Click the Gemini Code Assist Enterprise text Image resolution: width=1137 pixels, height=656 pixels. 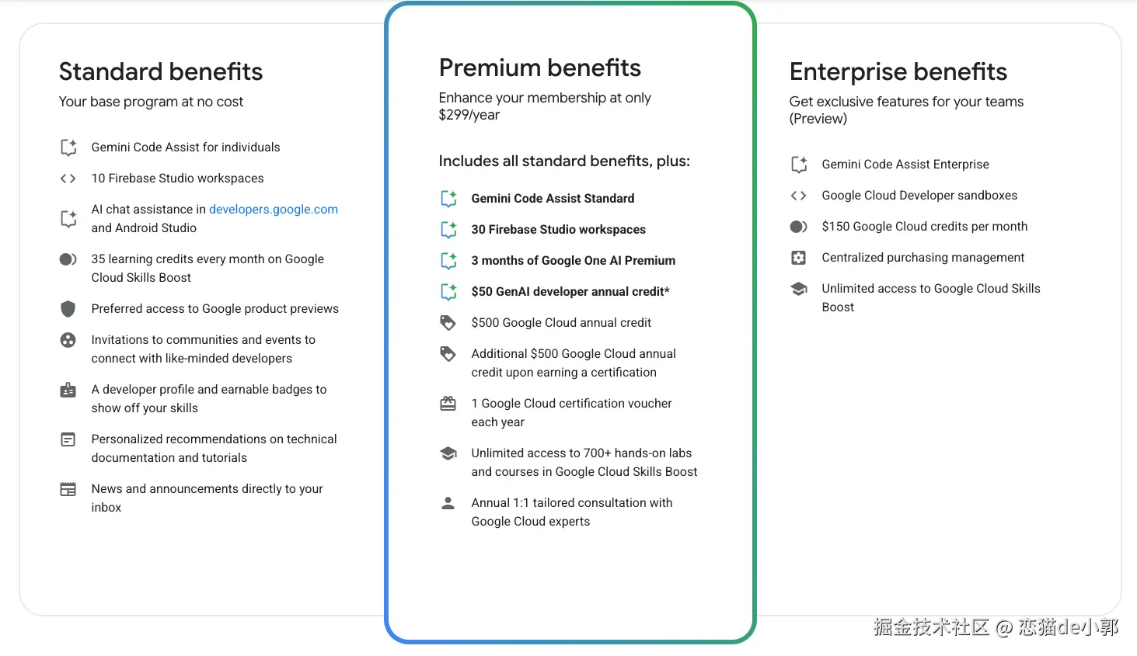pyautogui.click(x=905, y=165)
